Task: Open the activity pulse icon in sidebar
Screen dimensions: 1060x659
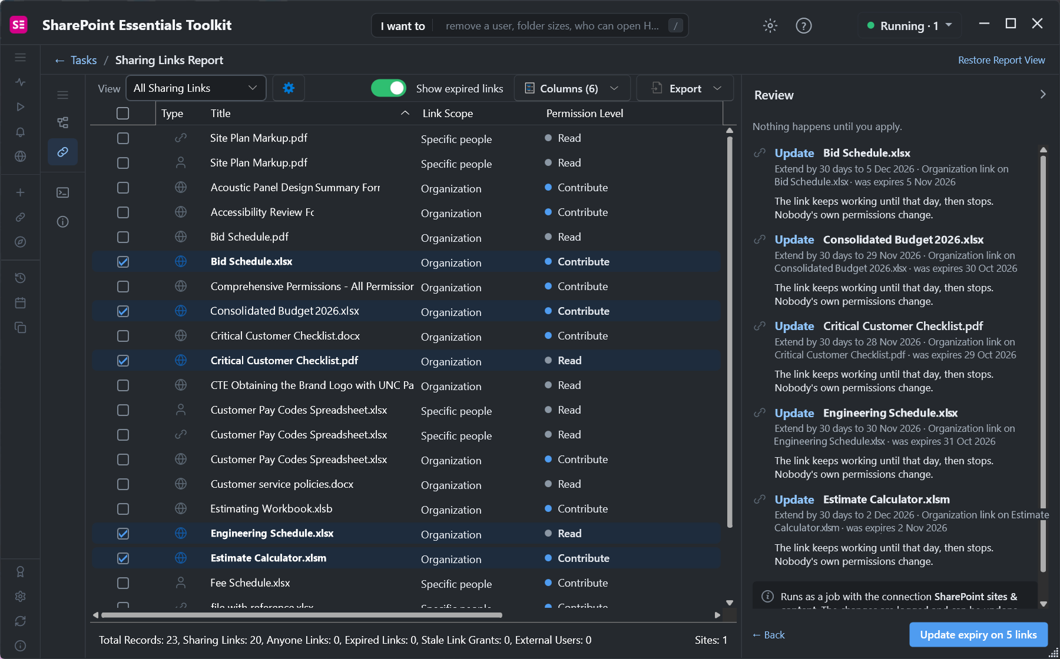Action: pyautogui.click(x=21, y=82)
